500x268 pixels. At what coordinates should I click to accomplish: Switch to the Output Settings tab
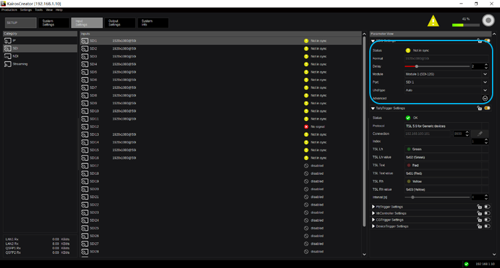(120, 23)
